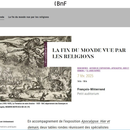
Task: Open the 'cet événement' sidebar item
Action: pyautogui.click(x=7, y=122)
